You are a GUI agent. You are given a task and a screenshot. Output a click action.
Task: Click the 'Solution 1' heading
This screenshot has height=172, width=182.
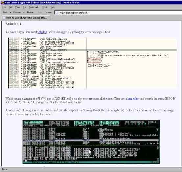click(13, 24)
